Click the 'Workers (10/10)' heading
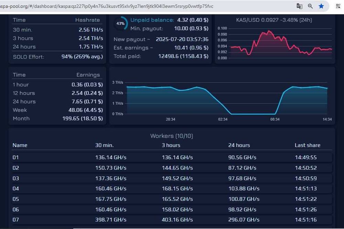 point(172,136)
